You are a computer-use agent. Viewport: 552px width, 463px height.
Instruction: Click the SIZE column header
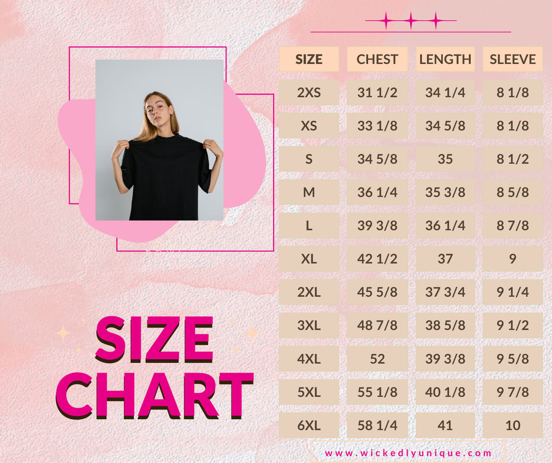pos(309,59)
